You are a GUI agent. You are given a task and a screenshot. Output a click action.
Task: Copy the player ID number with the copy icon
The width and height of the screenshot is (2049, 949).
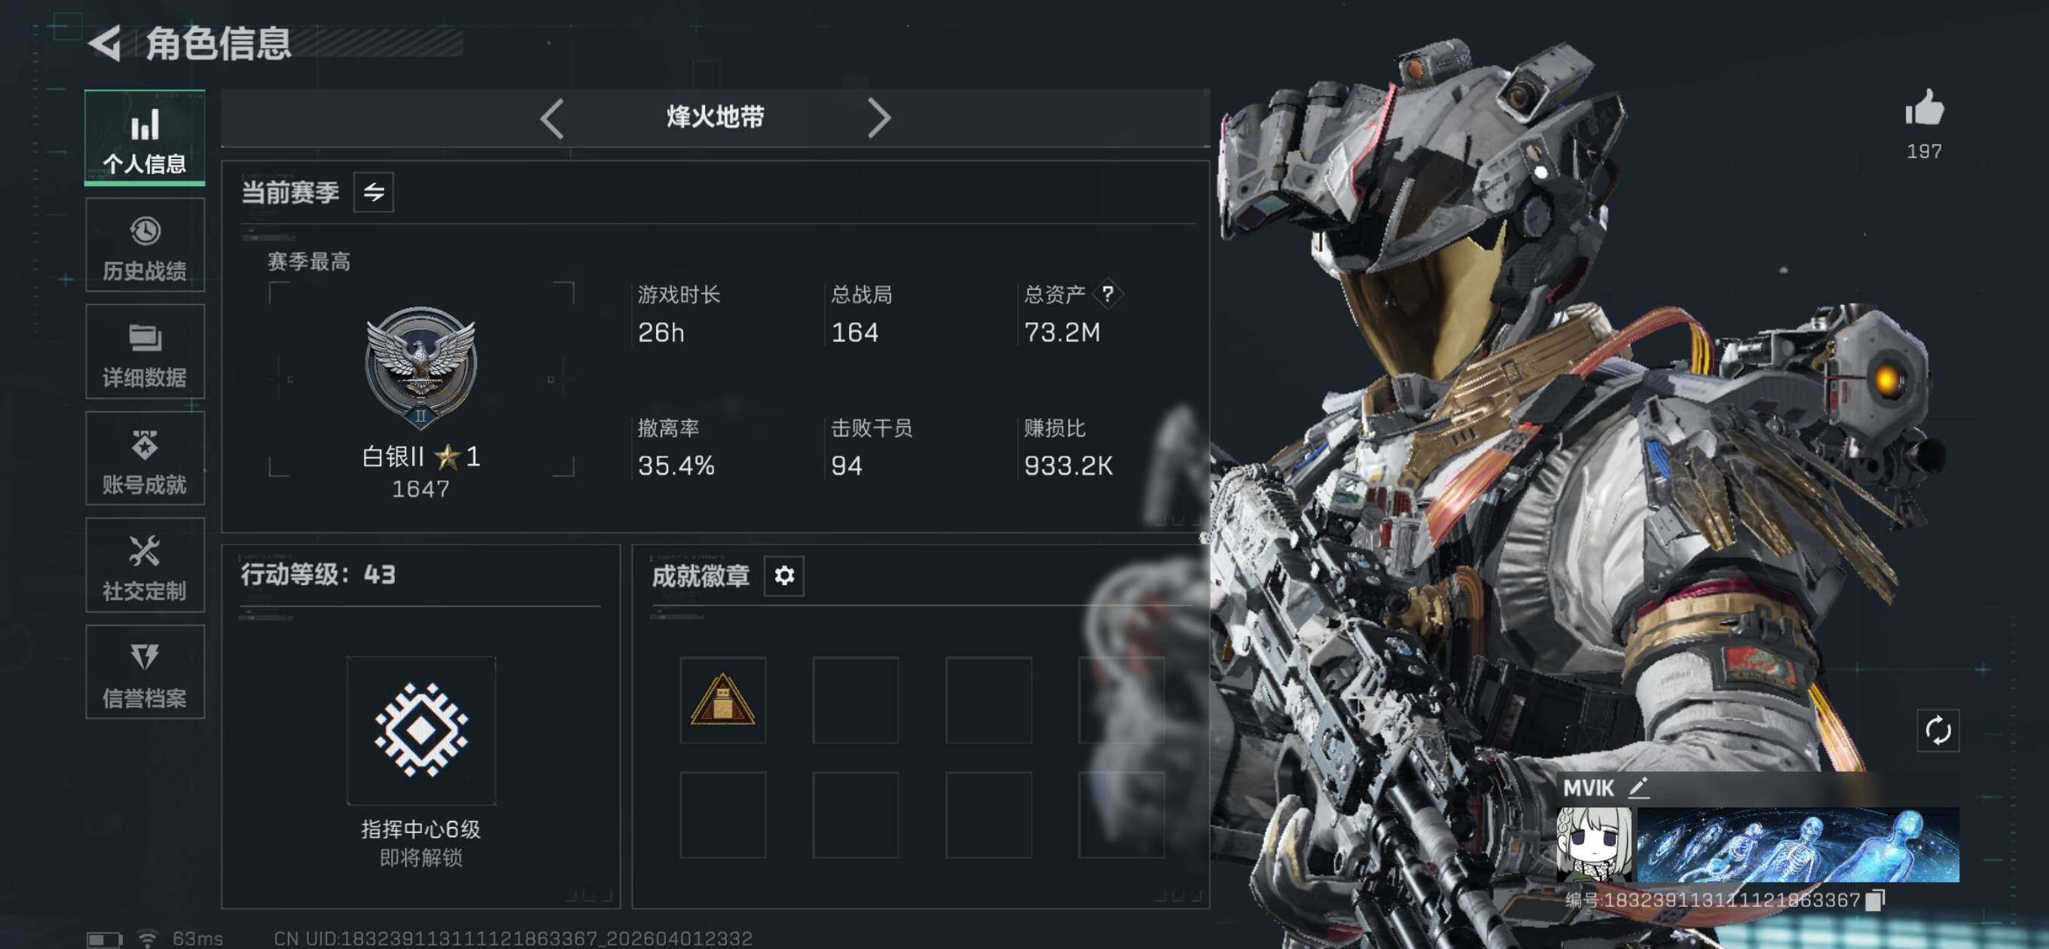[1875, 900]
